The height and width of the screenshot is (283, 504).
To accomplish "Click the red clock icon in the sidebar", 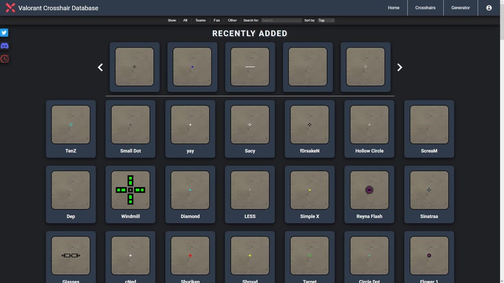I will [x=5, y=59].
